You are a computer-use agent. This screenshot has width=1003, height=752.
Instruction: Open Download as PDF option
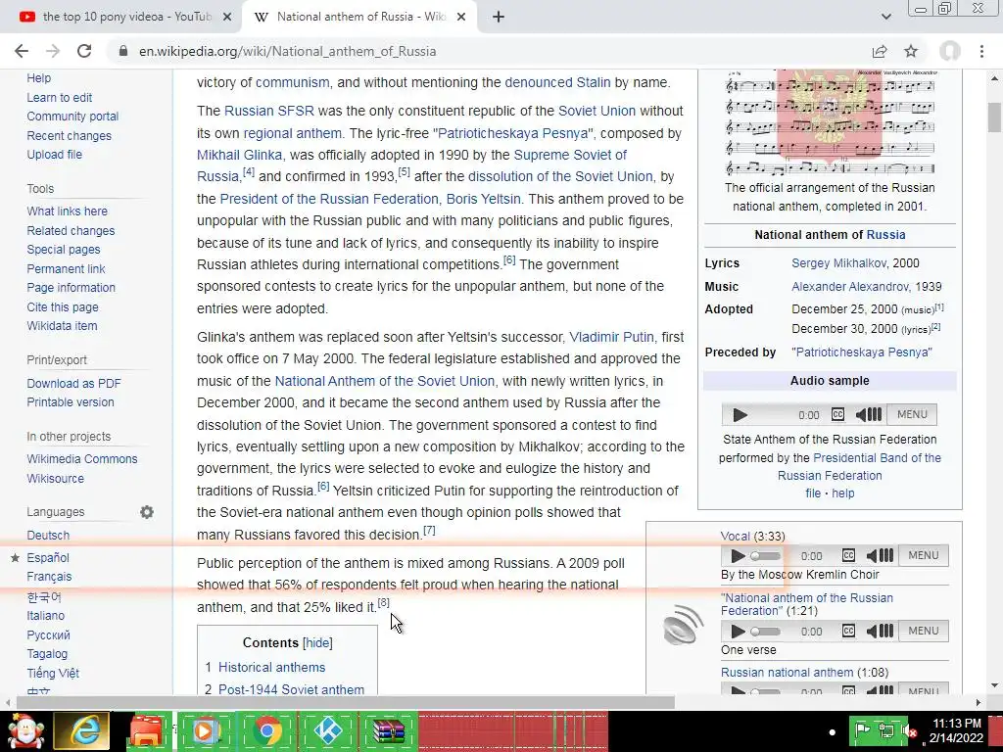73,384
